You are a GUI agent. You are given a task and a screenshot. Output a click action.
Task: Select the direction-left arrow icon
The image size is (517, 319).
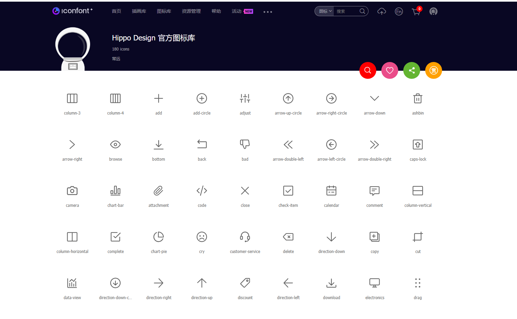coord(288,283)
